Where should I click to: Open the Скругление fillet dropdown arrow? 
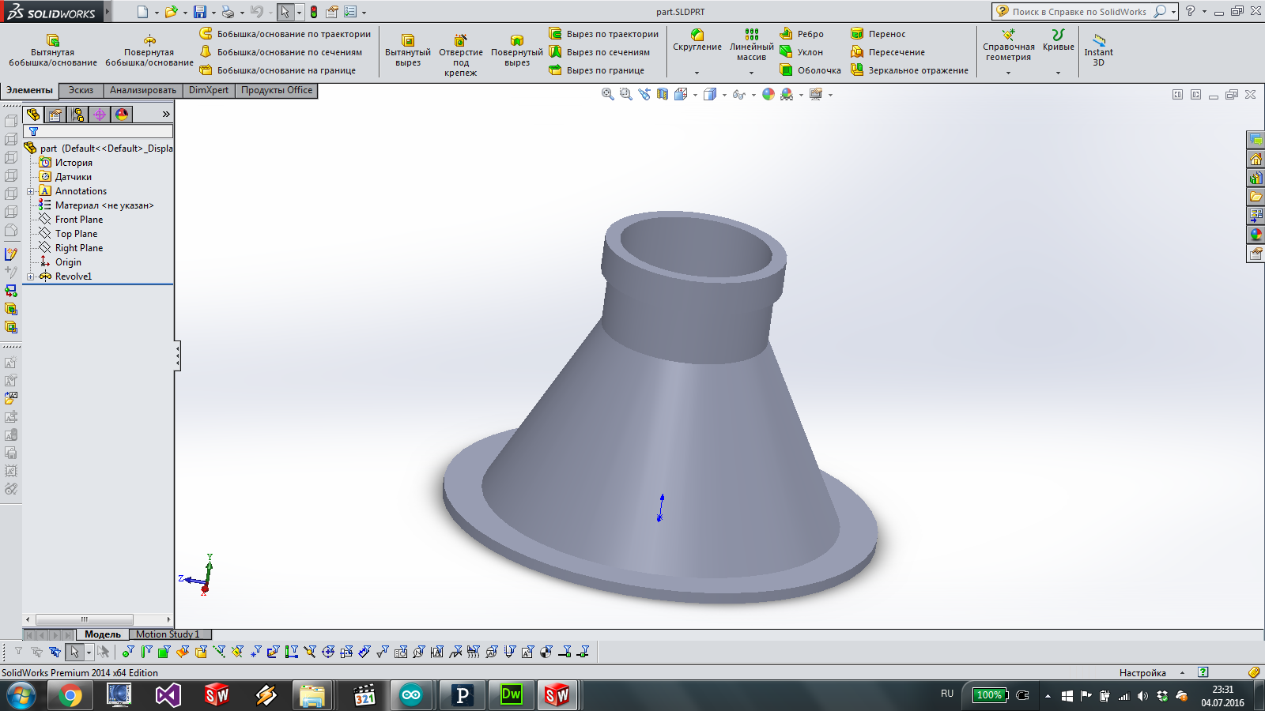tap(697, 73)
